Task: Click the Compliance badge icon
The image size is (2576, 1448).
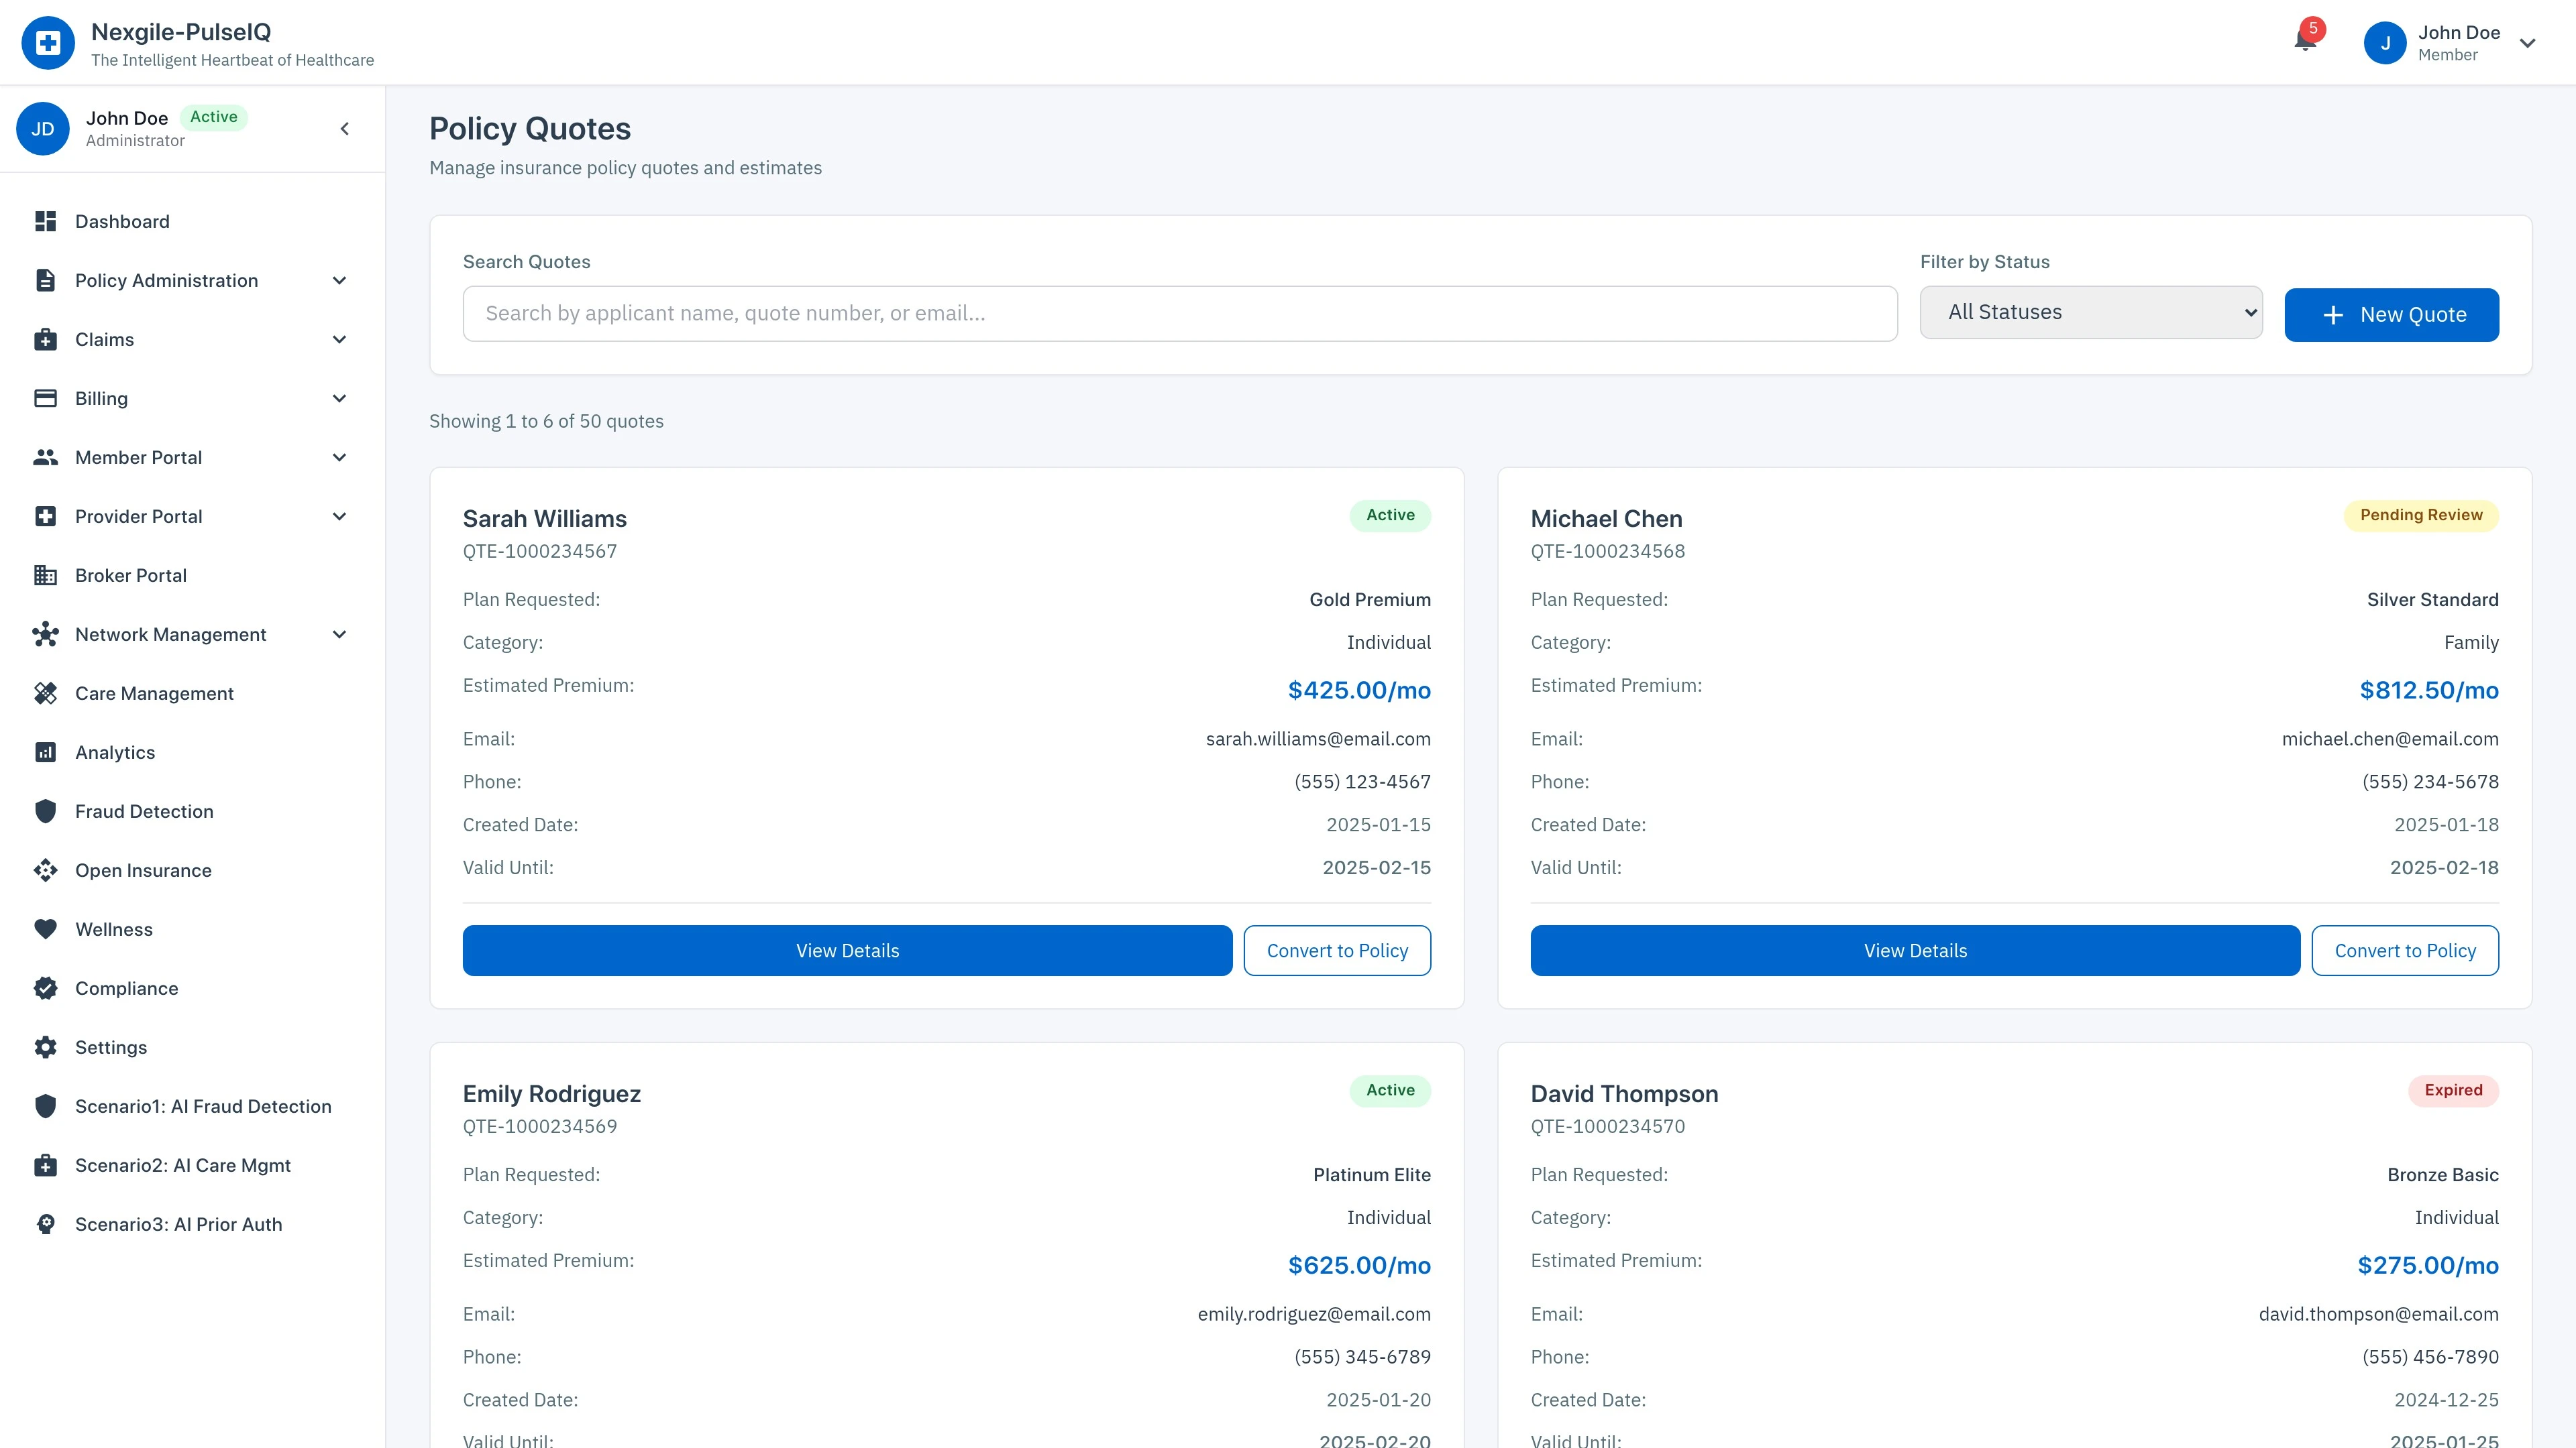Action: (x=45, y=988)
